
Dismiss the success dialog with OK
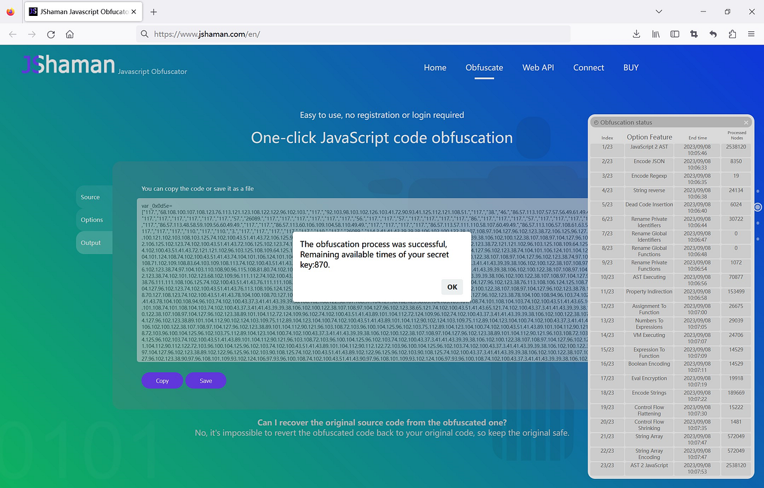click(452, 287)
